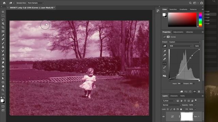Switch to the Channels tab
The height and width of the screenshot is (122, 218).
pos(174,96)
